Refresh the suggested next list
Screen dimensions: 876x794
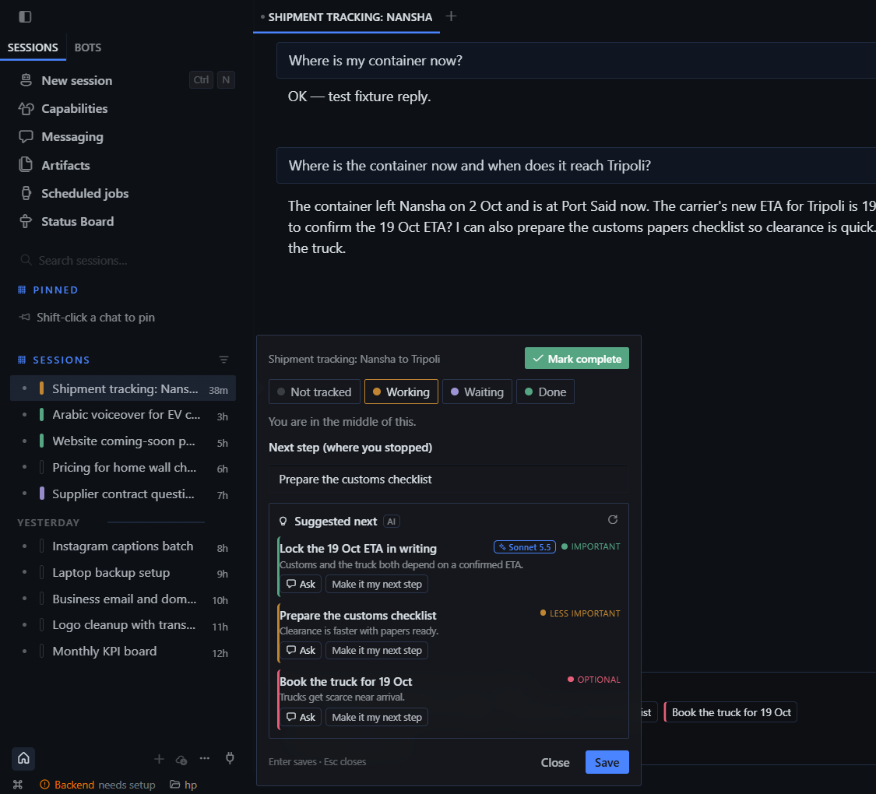pyautogui.click(x=613, y=520)
